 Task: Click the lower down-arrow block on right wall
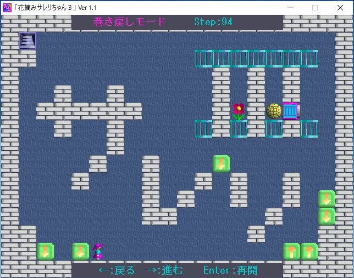[327, 217]
